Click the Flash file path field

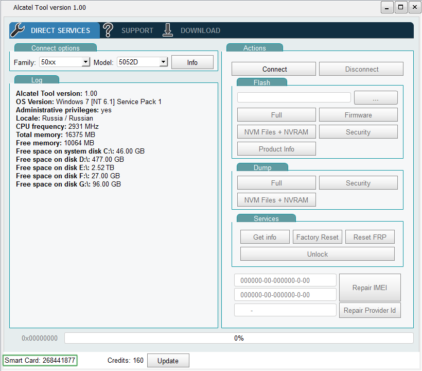click(294, 97)
